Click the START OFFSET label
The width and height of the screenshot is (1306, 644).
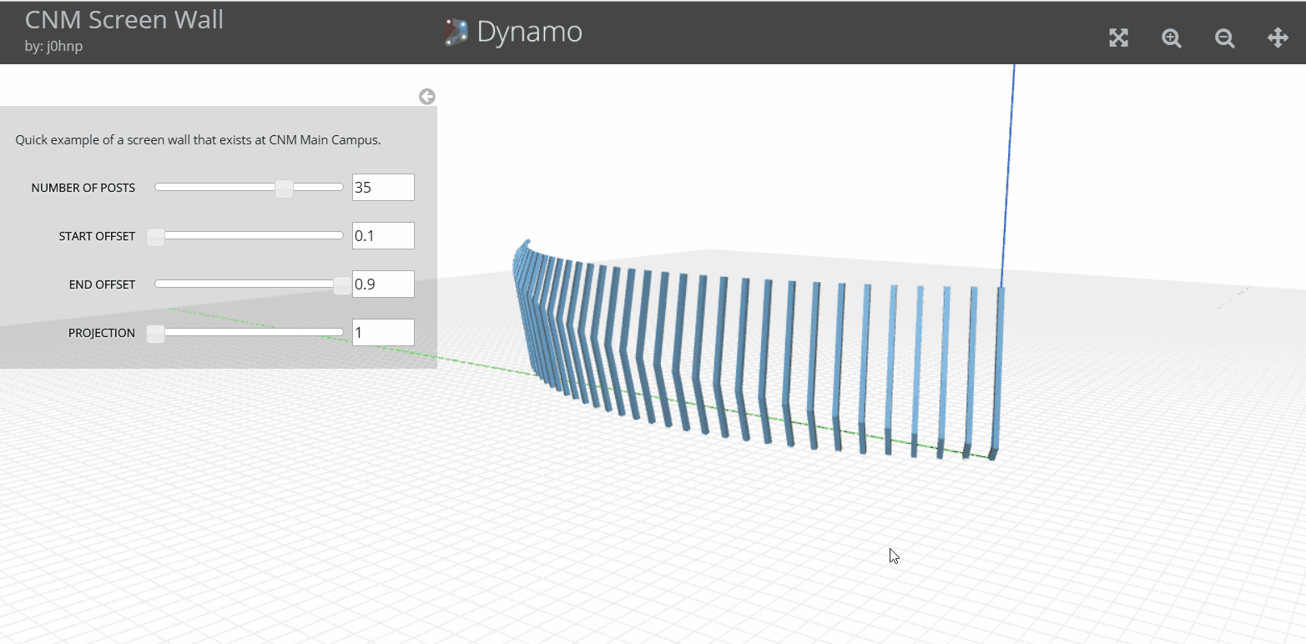point(97,236)
